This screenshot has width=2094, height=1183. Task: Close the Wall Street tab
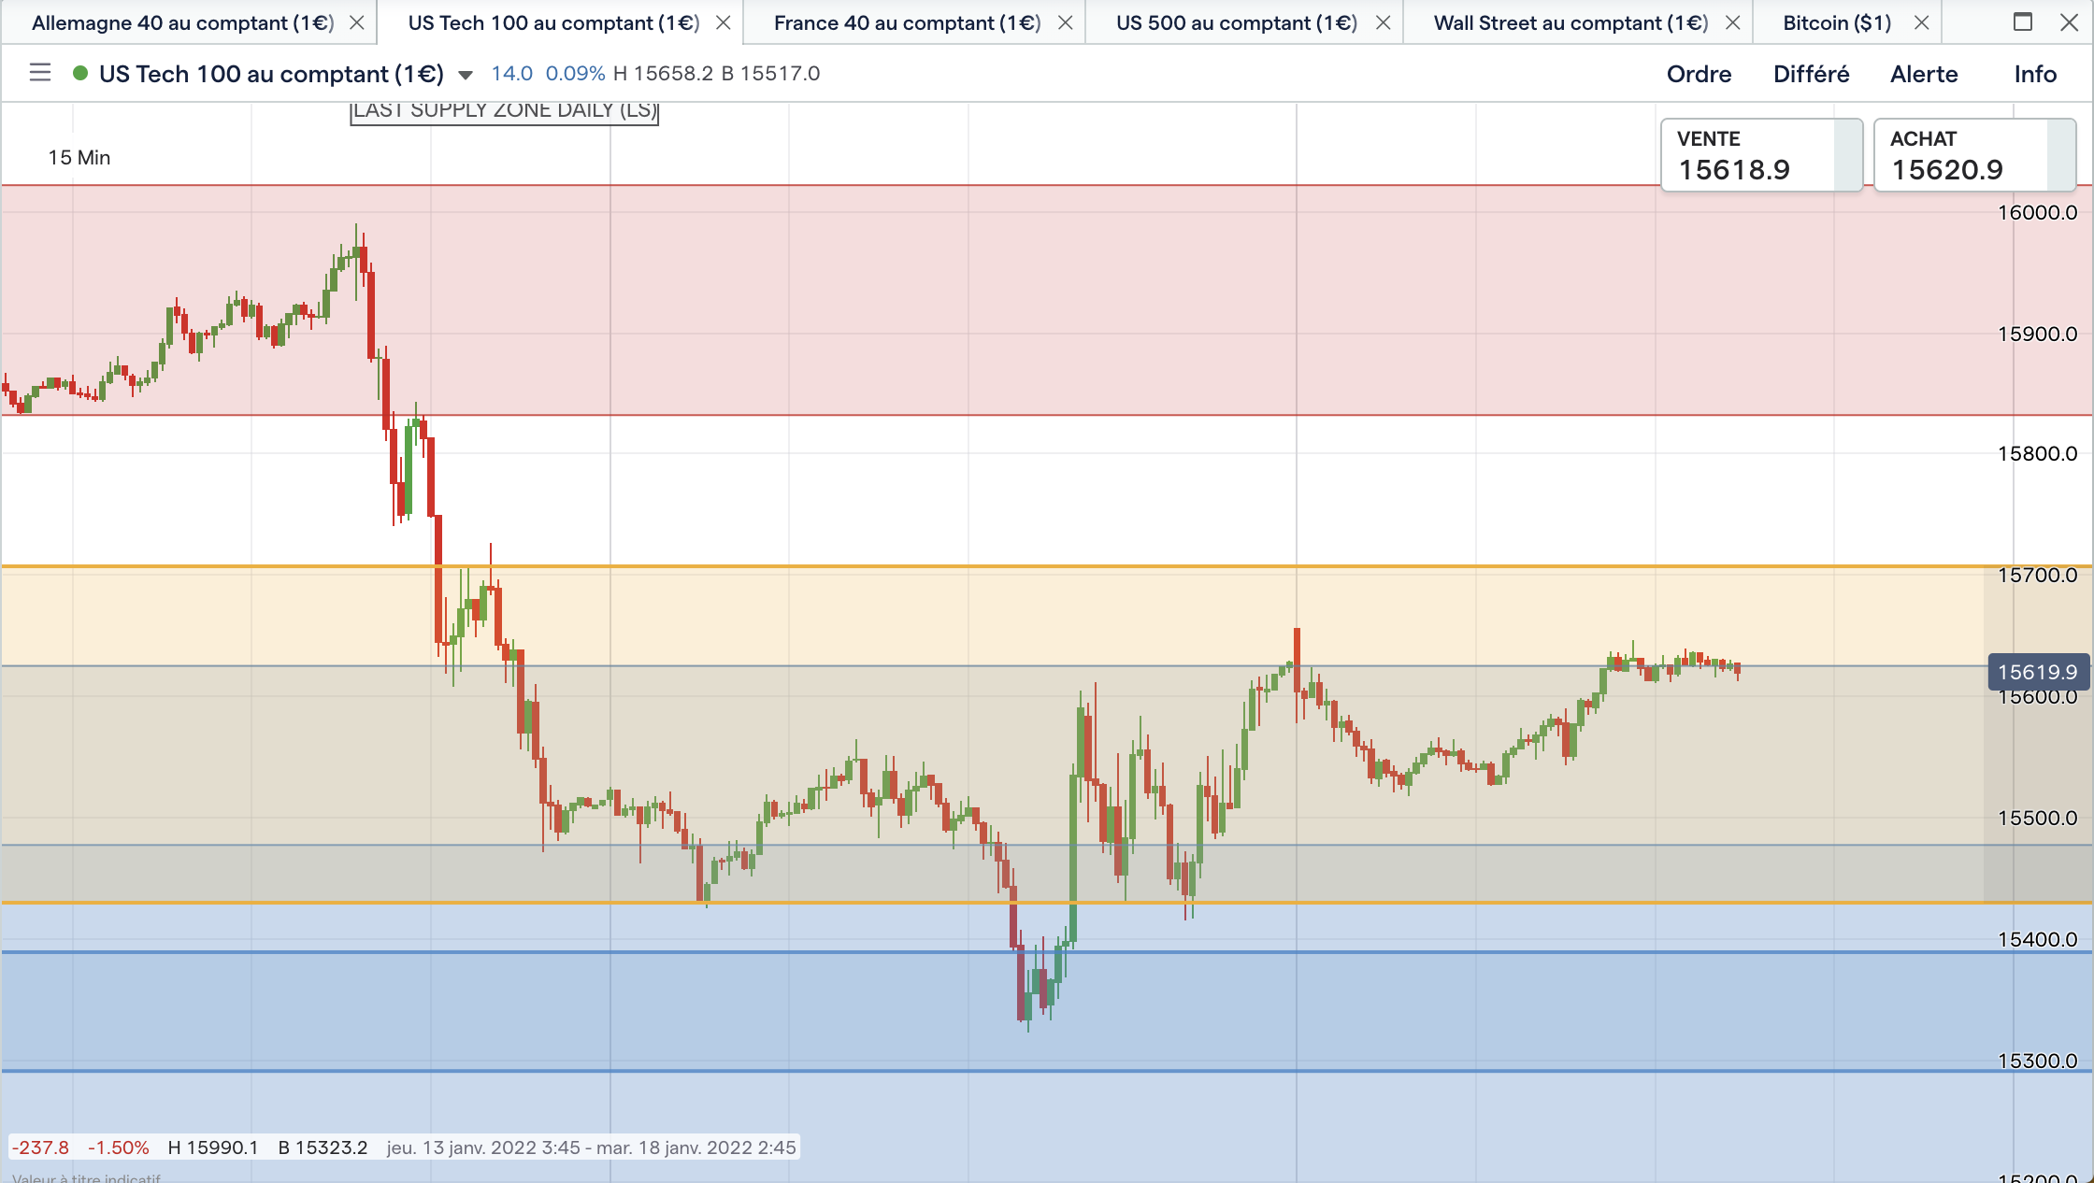point(1733,23)
